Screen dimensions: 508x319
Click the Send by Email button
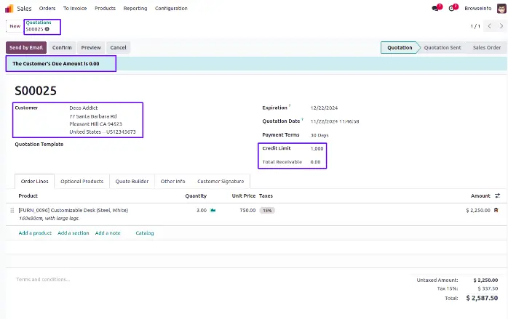click(27, 47)
